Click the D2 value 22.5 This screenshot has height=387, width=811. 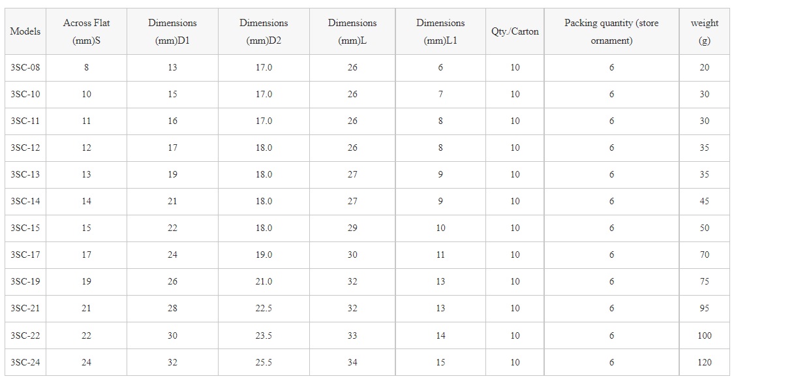[x=264, y=308]
